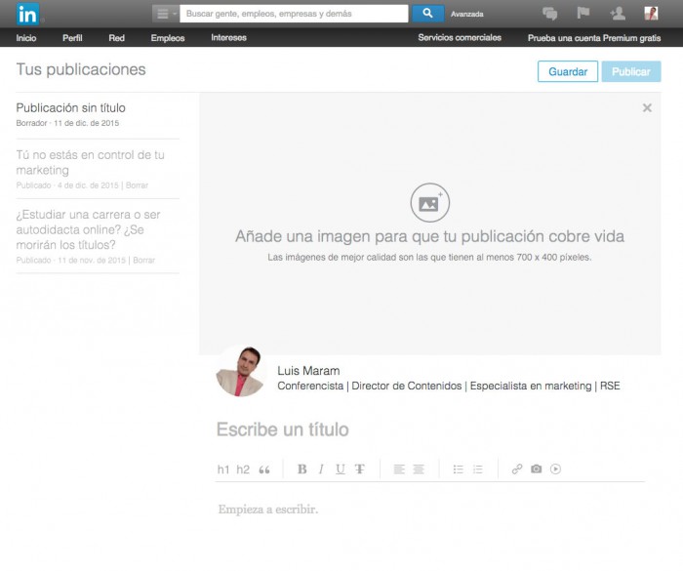
Task: Insert a numbered list
Action: [478, 469]
